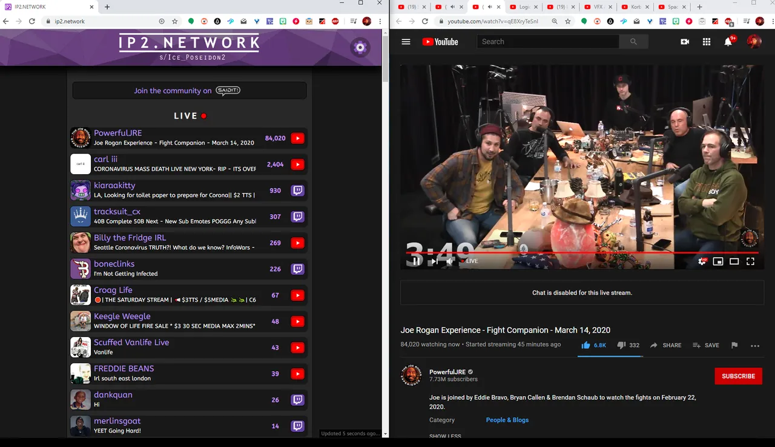Click the red video progress bar
This screenshot has height=447, width=775.
click(582, 252)
